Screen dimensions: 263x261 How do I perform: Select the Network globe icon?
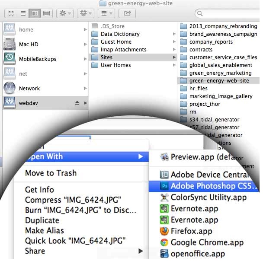10,88
